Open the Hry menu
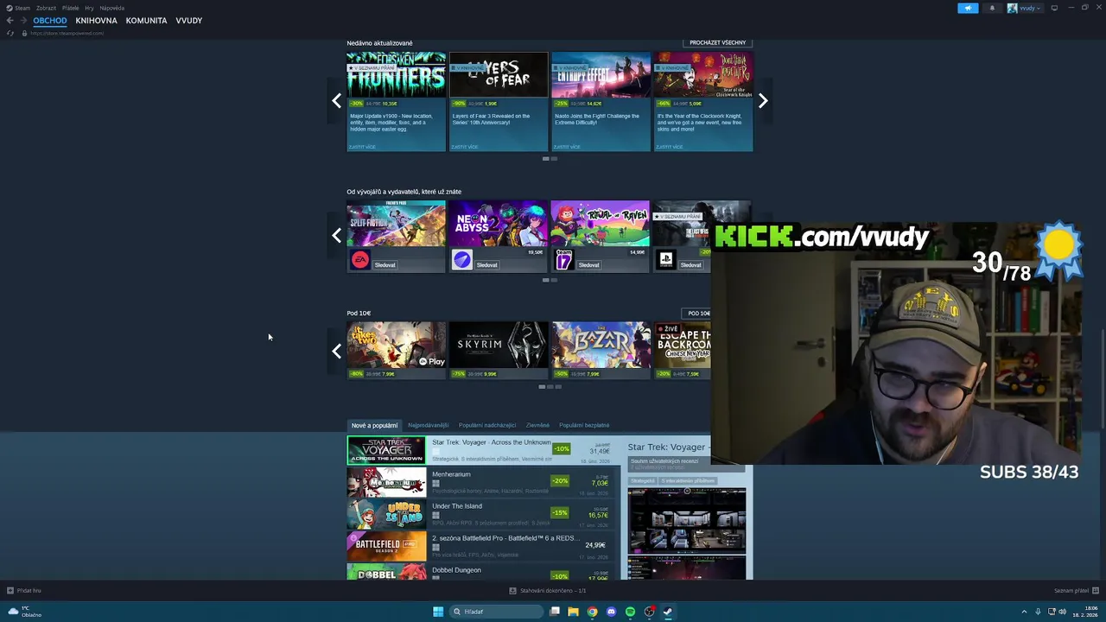The width and height of the screenshot is (1106, 622). point(89,8)
